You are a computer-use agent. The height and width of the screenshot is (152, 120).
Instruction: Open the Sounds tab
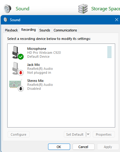[x=45, y=30]
